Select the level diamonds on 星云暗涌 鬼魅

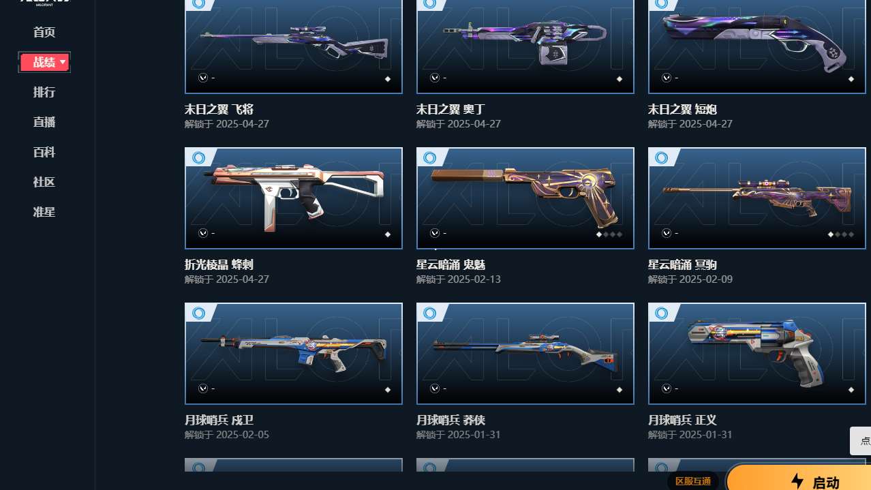(x=609, y=234)
